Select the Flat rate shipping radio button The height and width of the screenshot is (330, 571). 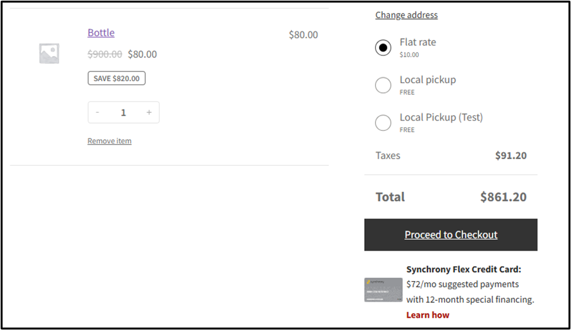coord(383,48)
